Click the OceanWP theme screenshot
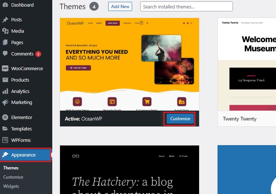 pos(130,64)
